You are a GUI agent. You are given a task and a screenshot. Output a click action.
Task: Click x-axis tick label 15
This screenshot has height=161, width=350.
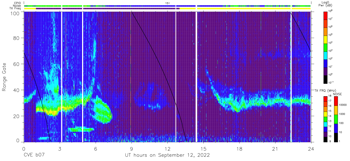pyautogui.click(x=203, y=149)
